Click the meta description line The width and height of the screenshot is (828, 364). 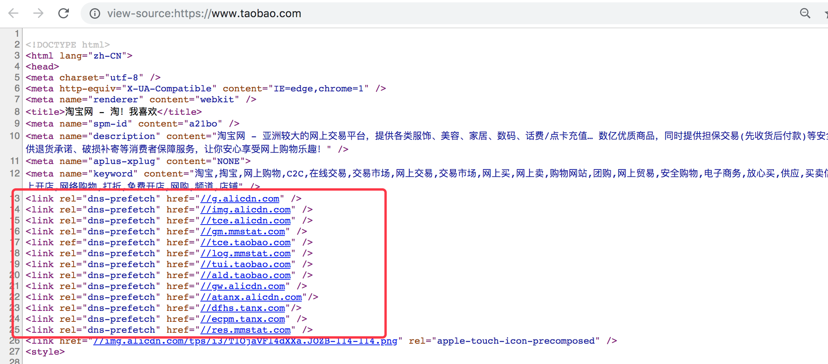pyautogui.click(x=427, y=142)
